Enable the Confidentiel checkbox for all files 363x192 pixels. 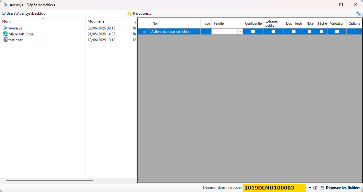click(x=253, y=32)
